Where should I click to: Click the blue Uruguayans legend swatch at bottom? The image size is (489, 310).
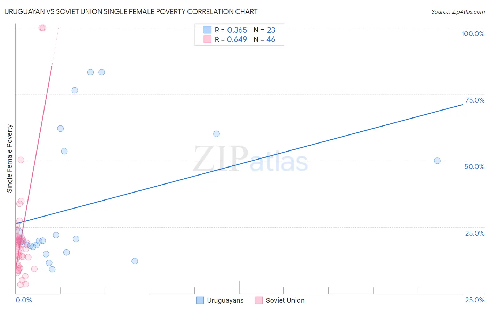[200, 300]
